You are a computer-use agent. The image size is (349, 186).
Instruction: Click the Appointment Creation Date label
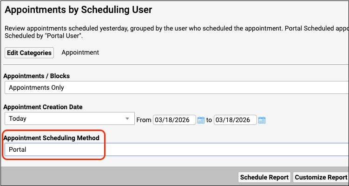click(x=43, y=107)
